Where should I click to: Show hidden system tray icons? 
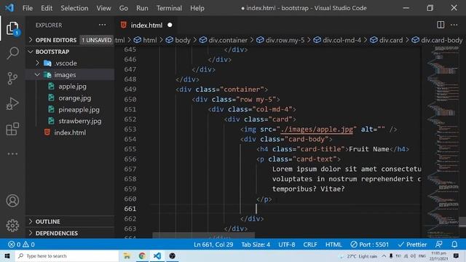(384, 255)
